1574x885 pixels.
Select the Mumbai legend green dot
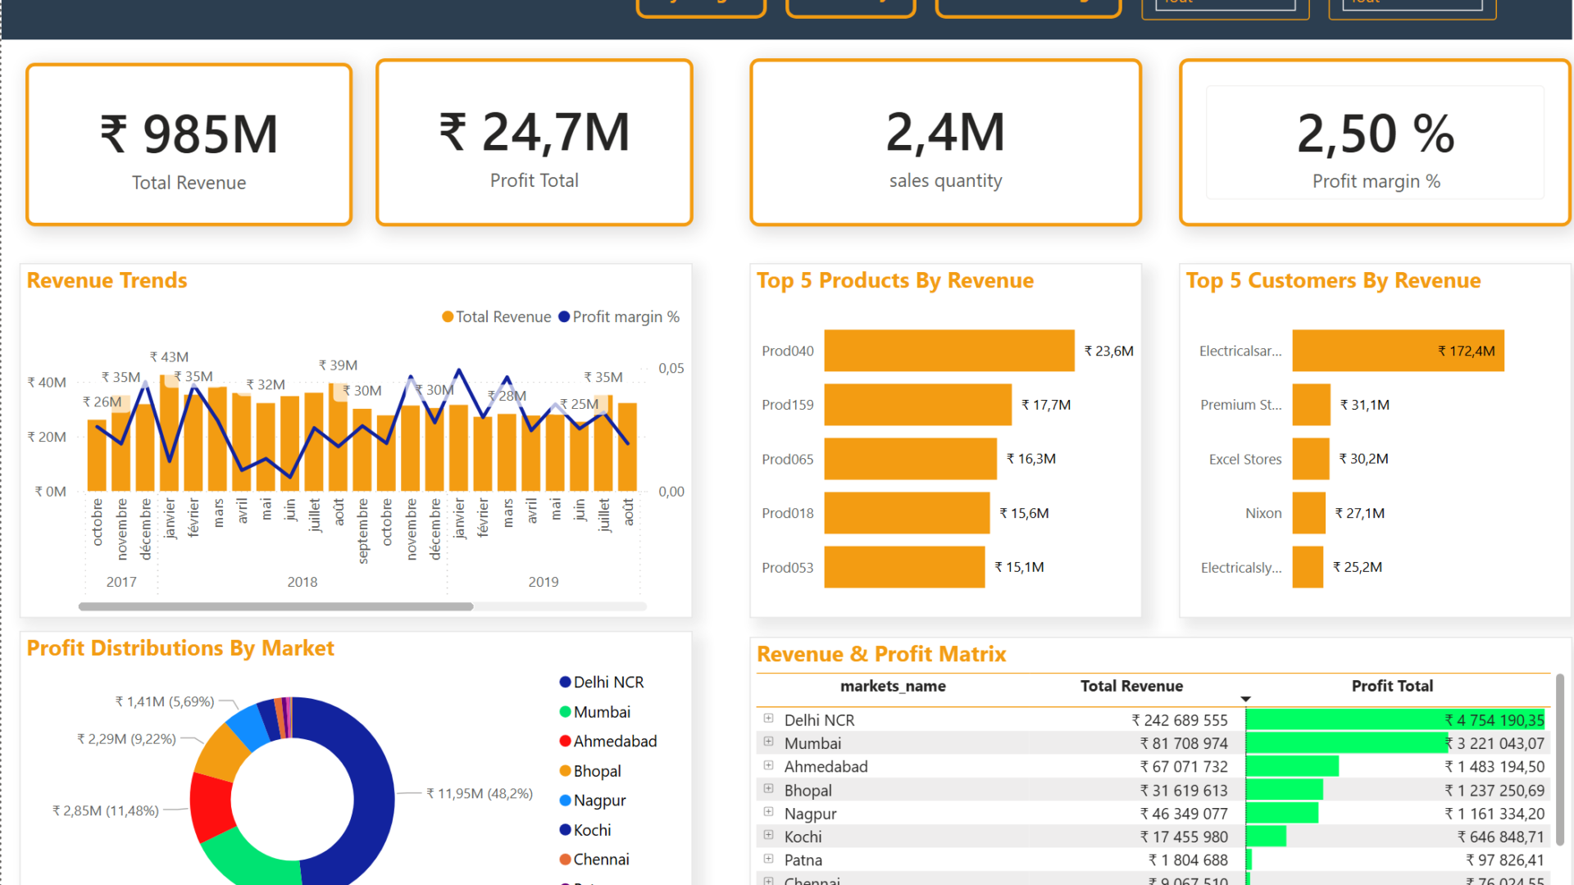(x=565, y=712)
